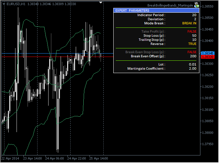Click the Reverse label
219x163 pixels.
click(x=158, y=44)
